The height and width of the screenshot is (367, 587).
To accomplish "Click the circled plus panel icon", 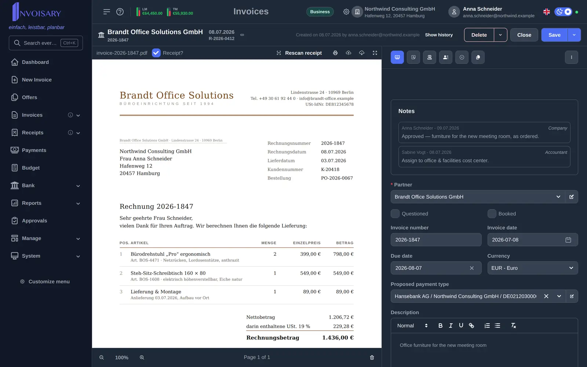I will 462,57.
